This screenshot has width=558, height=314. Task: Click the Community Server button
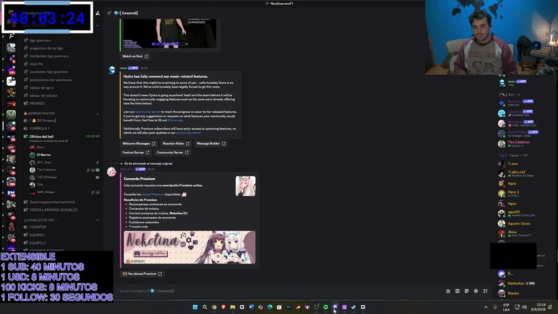(x=173, y=153)
